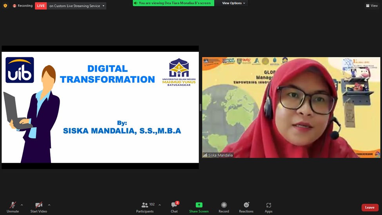Open the View Options dropdown
This screenshot has width=382, height=215.
click(x=234, y=3)
